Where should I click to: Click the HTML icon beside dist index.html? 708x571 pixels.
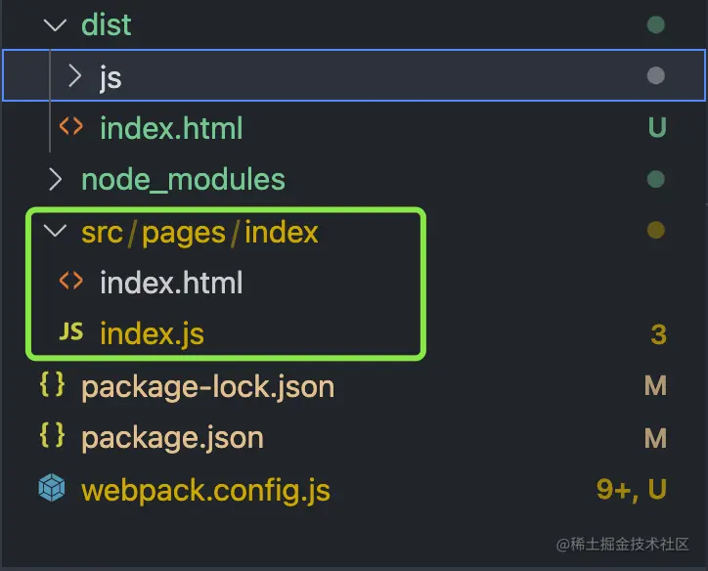point(70,128)
